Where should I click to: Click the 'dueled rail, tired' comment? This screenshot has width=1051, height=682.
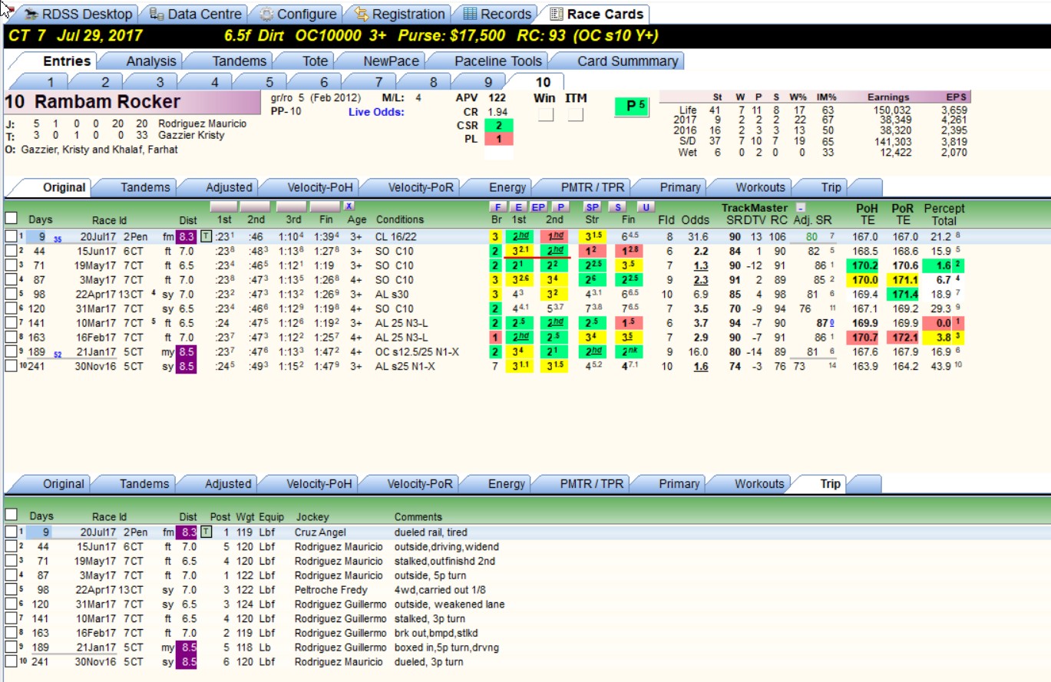click(431, 532)
